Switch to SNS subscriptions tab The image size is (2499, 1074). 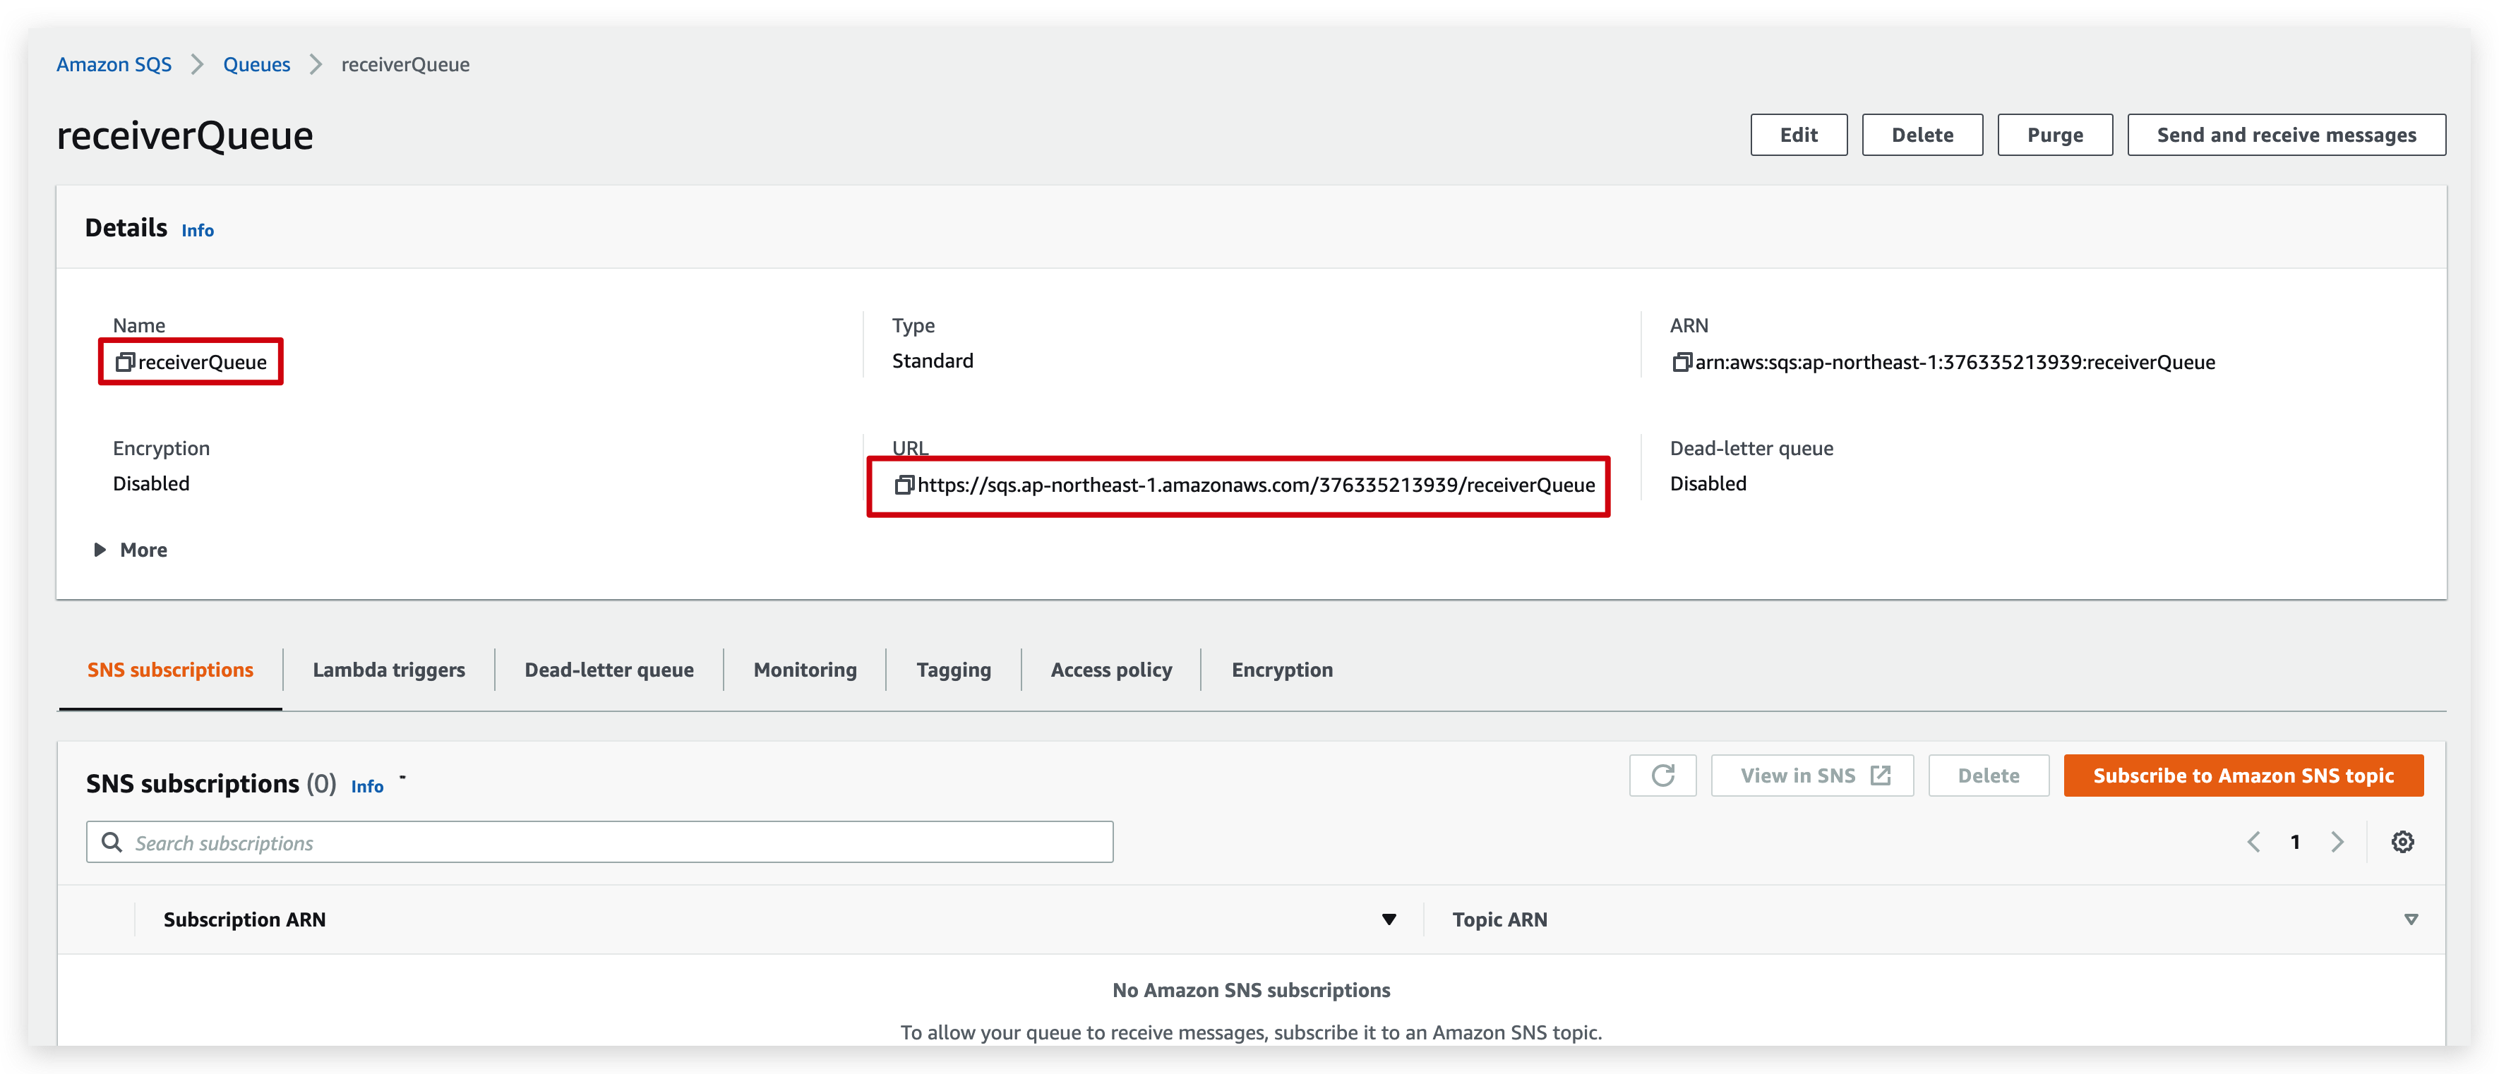point(169,670)
